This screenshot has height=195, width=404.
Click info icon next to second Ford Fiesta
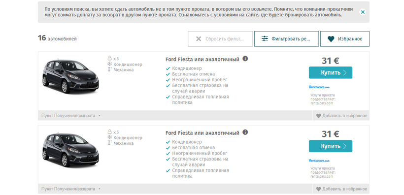tap(245, 132)
